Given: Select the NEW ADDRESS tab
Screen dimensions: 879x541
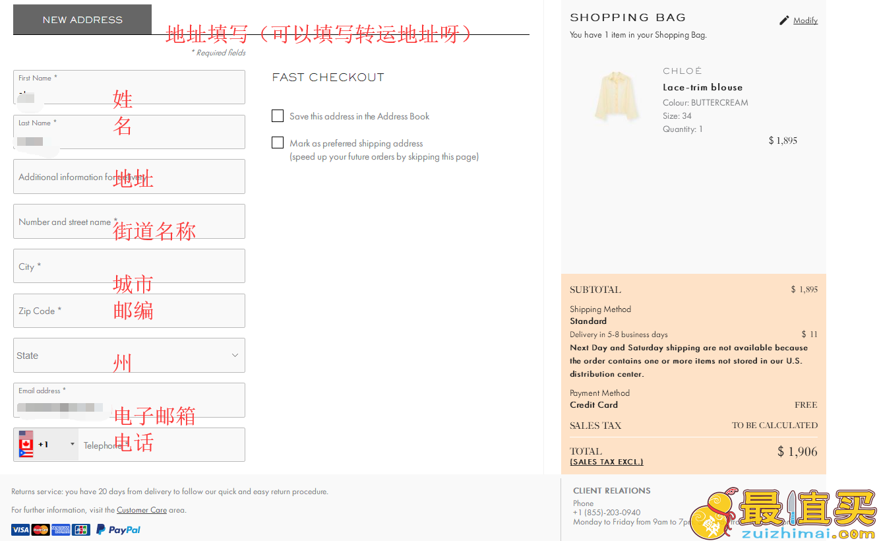Looking at the screenshot, I should click(82, 20).
